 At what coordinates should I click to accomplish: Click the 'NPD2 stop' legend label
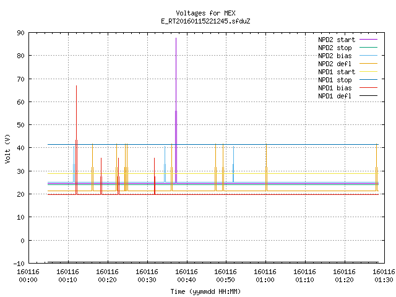click(x=335, y=48)
